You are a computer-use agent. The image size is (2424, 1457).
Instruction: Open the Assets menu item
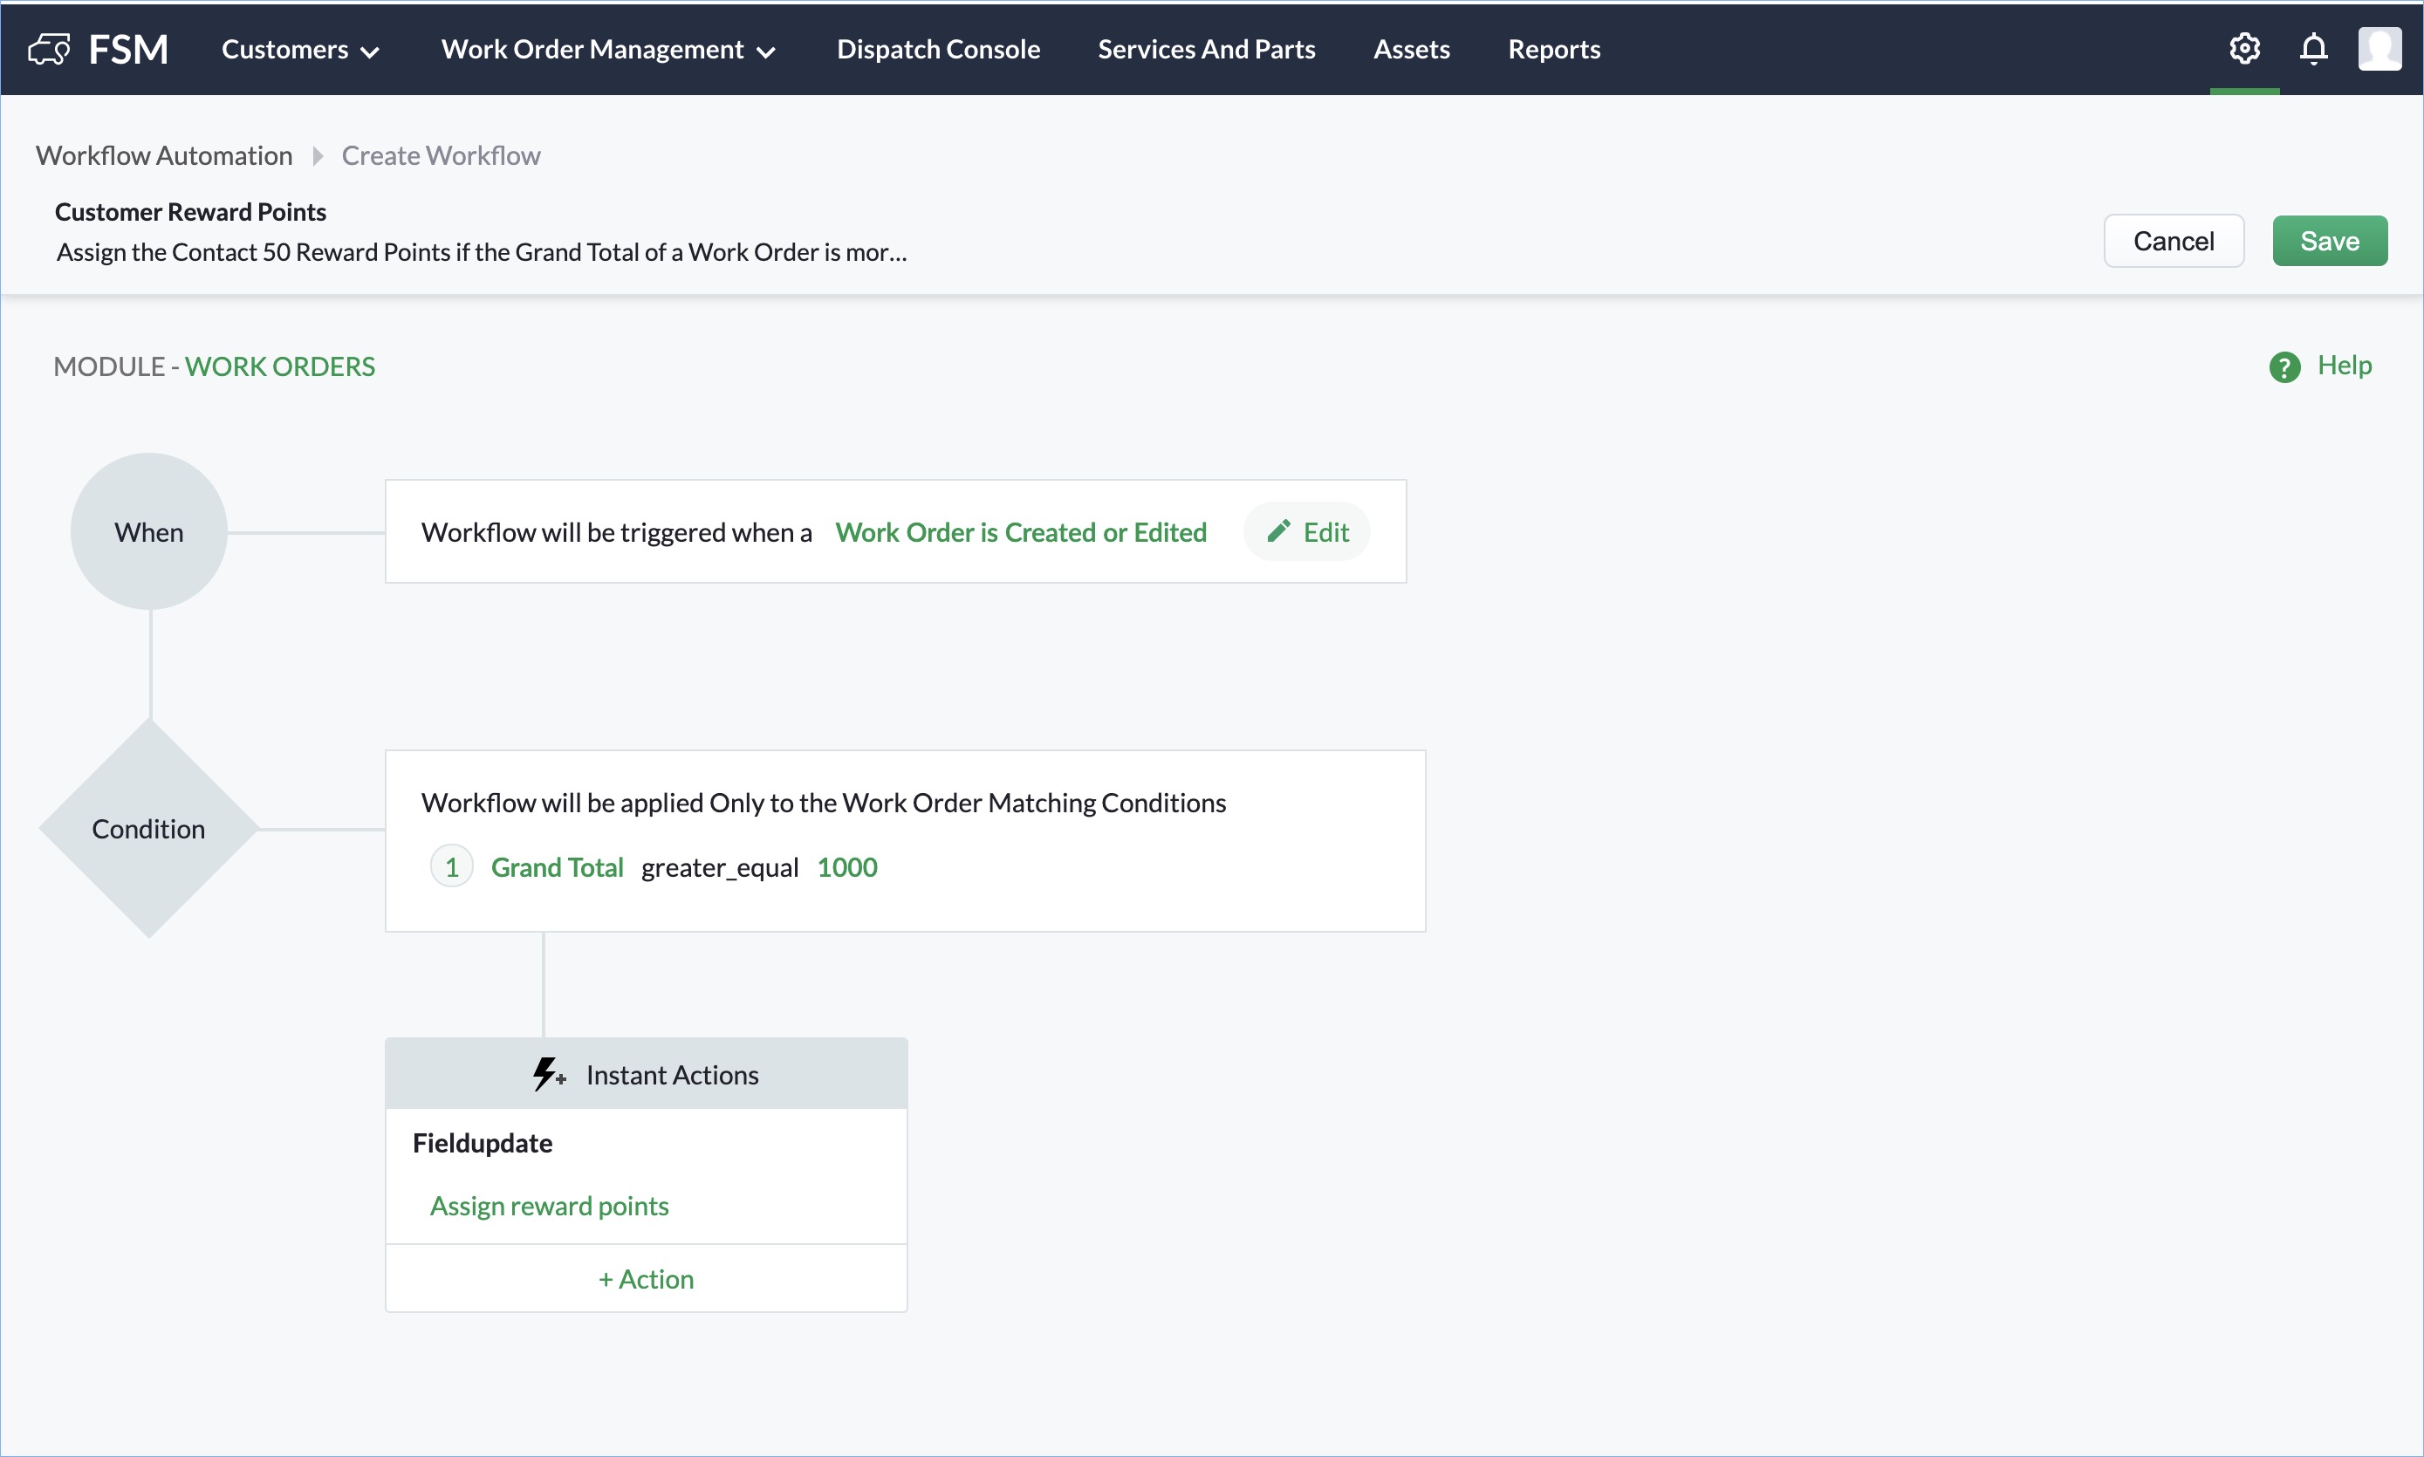click(x=1411, y=49)
